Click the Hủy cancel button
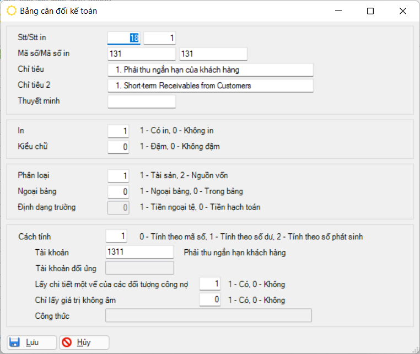 click(84, 342)
